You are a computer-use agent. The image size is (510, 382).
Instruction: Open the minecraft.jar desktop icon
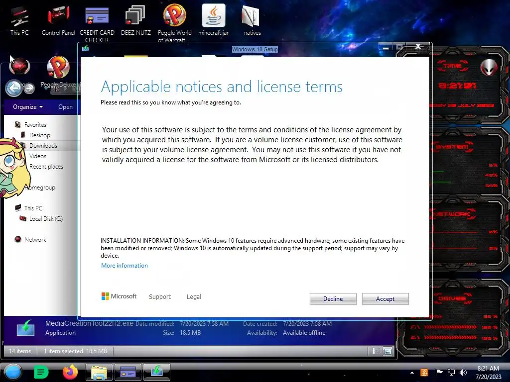(213, 20)
